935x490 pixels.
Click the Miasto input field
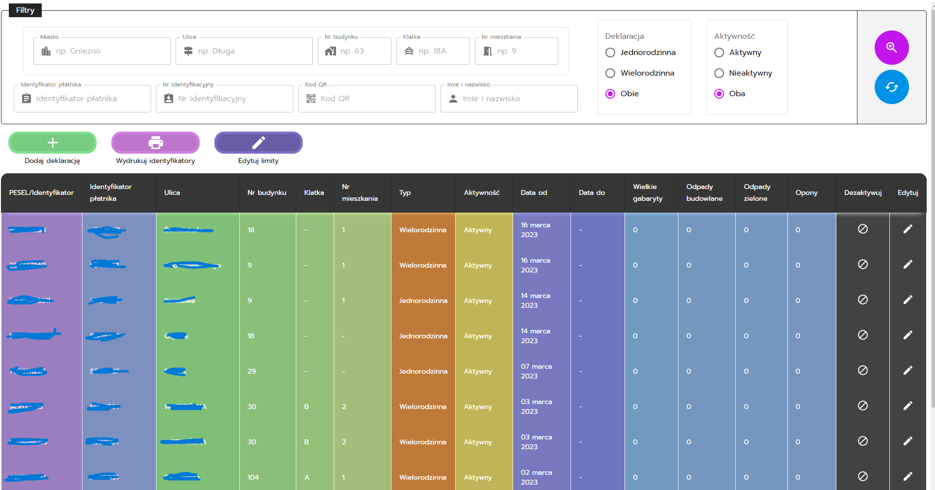102,51
